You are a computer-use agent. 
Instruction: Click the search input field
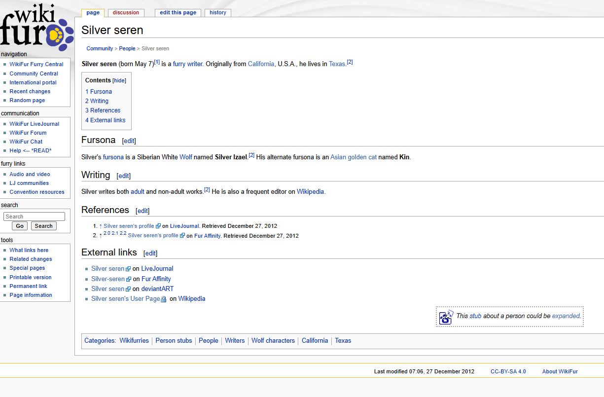coord(34,217)
